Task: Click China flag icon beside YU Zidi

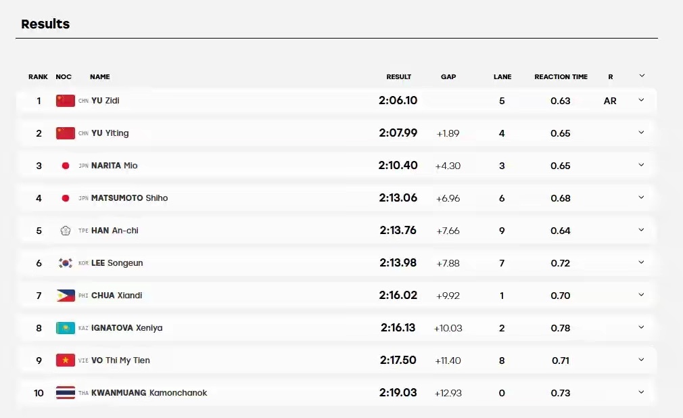Action: (x=66, y=101)
